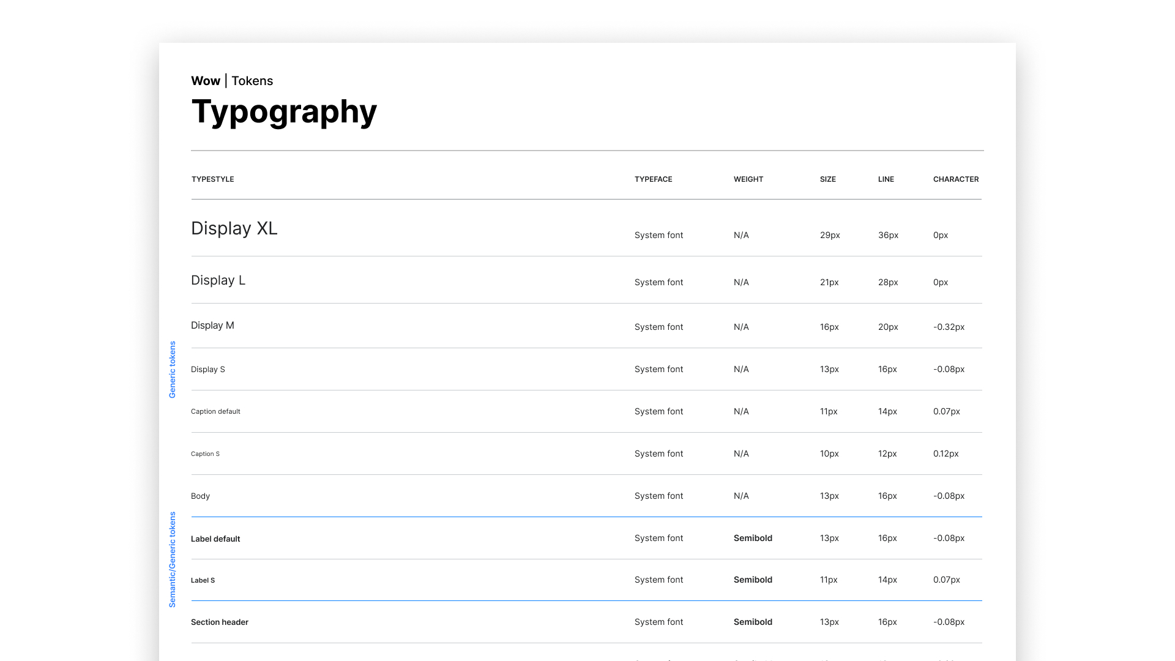Click the Body typestyle label
The width and height of the screenshot is (1175, 661).
tap(200, 496)
